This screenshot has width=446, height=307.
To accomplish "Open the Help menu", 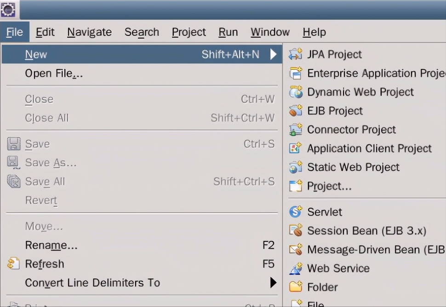I will (x=314, y=32).
